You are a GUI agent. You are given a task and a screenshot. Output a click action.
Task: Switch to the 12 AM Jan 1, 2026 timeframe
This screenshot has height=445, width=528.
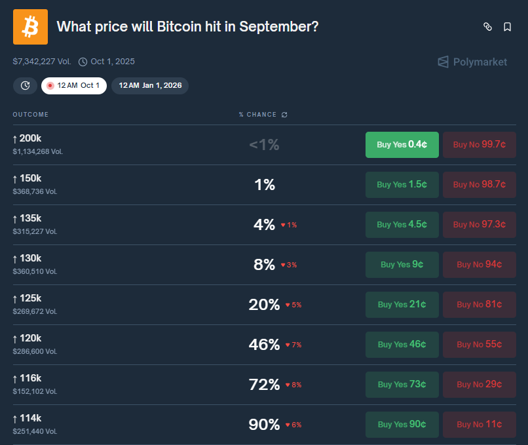[x=149, y=85]
